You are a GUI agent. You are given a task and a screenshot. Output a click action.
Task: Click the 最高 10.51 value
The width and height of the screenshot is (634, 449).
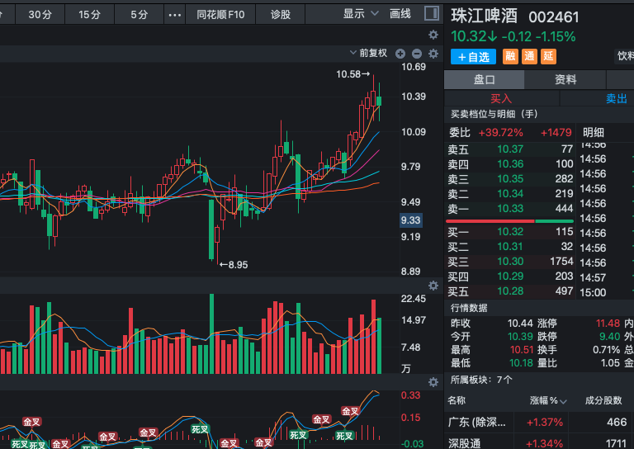pyautogui.click(x=522, y=350)
